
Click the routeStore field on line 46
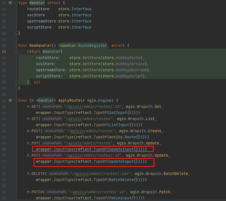tap(38, 9)
